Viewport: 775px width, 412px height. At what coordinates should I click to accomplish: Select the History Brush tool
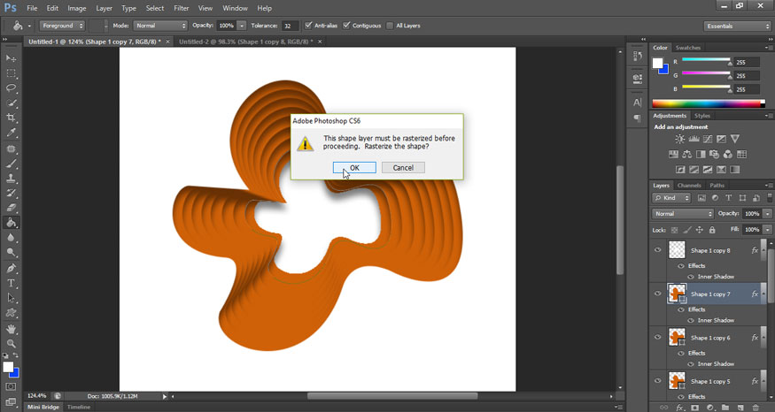(x=11, y=194)
